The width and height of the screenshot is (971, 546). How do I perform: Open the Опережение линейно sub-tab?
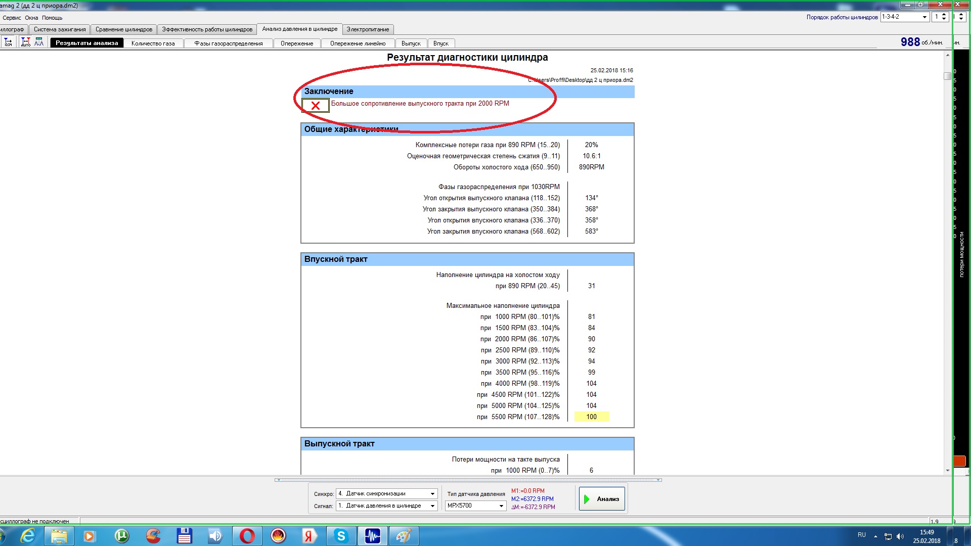click(x=358, y=43)
